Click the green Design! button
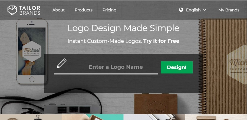The height and width of the screenshot is (120, 247). point(177,67)
